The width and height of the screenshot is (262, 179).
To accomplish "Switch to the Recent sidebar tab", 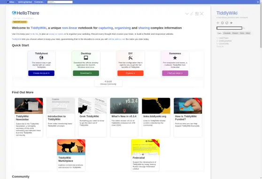I will (235, 33).
